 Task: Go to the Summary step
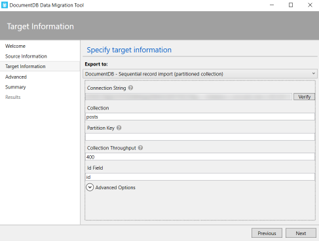coord(16,87)
